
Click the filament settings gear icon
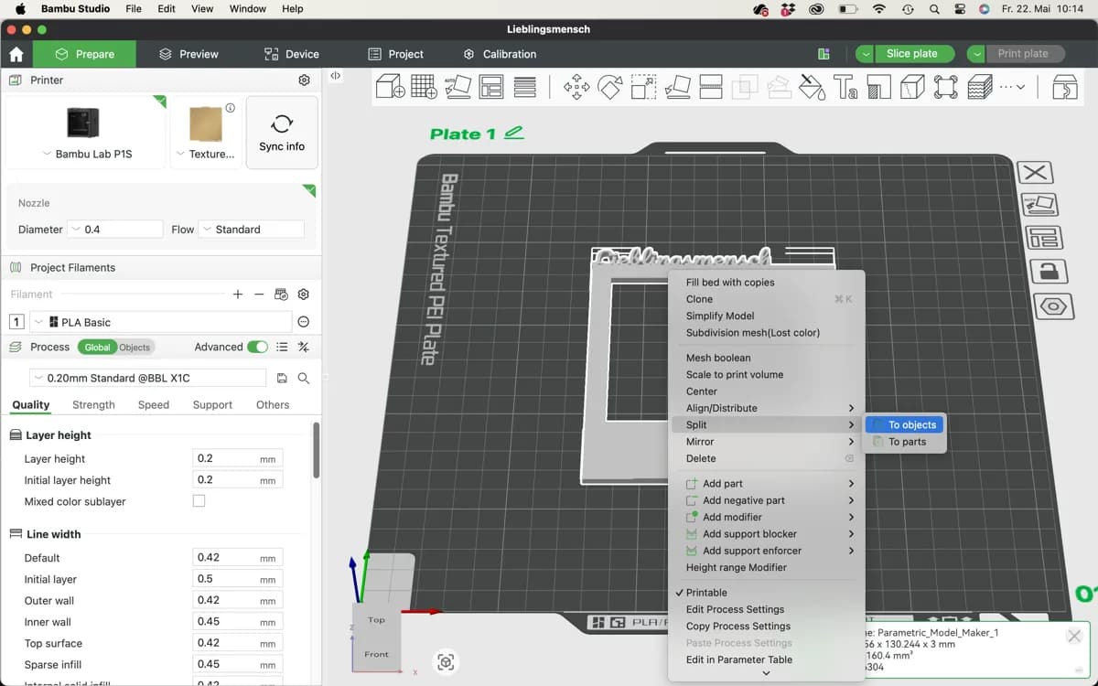click(304, 295)
